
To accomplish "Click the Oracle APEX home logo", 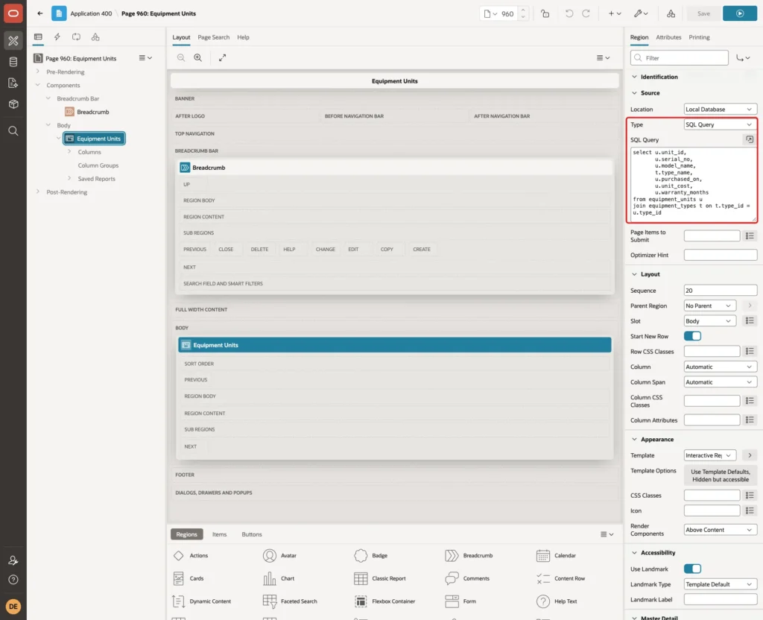I will (13, 13).
